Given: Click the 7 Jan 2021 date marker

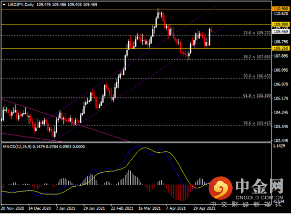Looking at the screenshot, I should click(66, 208).
